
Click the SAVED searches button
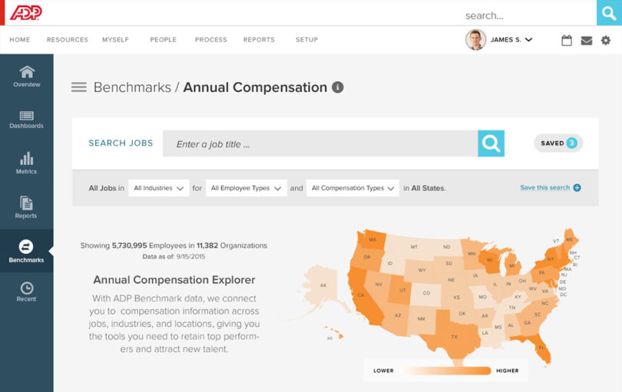click(558, 143)
